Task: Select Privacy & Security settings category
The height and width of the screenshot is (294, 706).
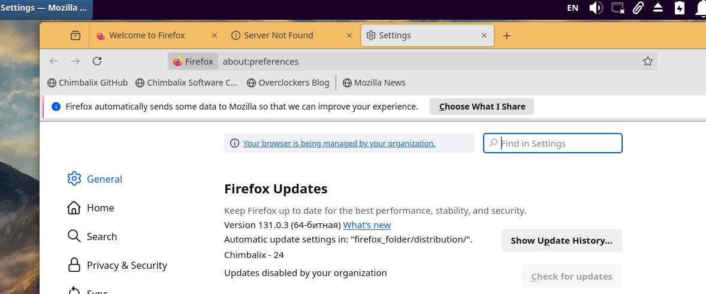Action: coord(126,265)
